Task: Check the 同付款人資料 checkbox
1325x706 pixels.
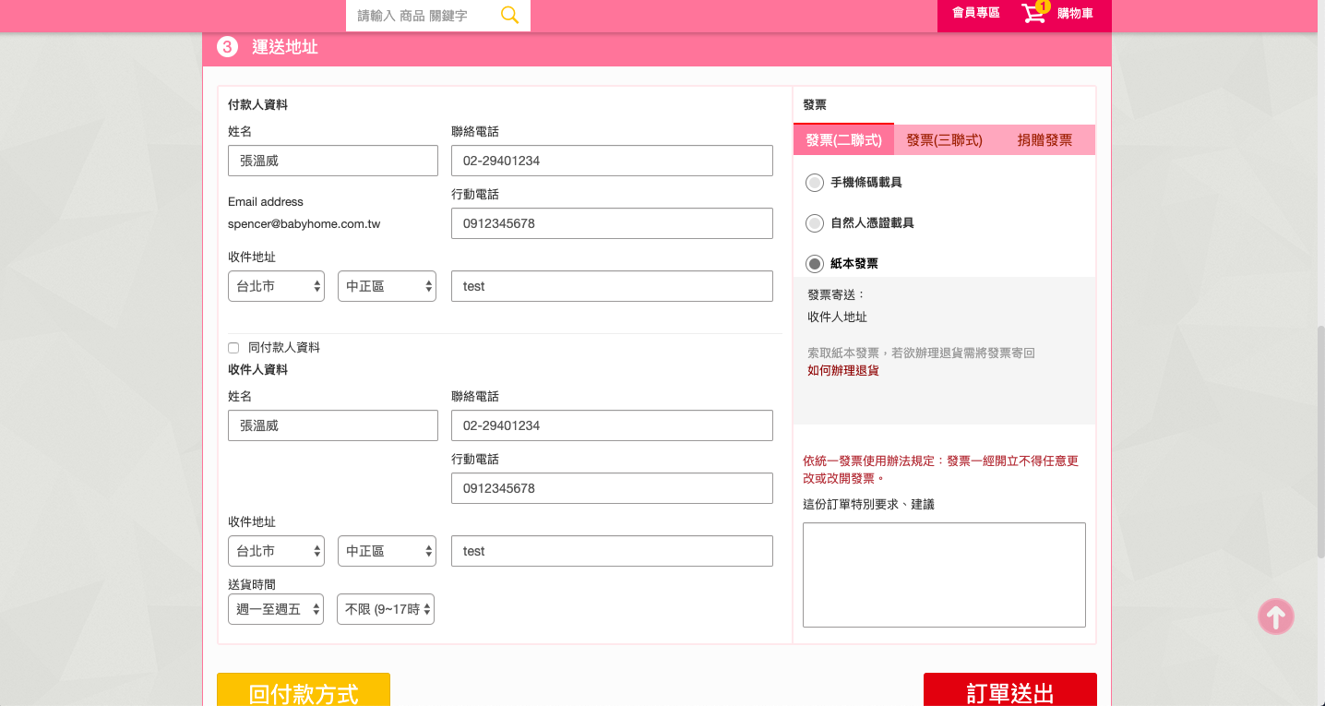Action: pos(233,348)
